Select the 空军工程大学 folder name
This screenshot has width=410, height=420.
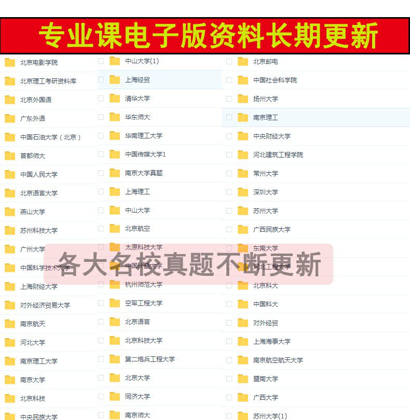(x=144, y=303)
